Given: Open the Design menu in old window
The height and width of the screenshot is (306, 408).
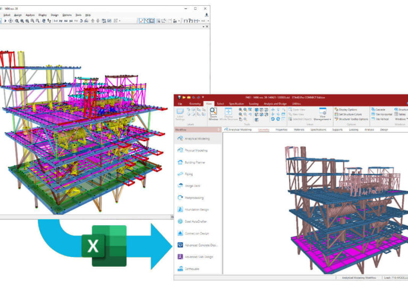Looking at the screenshot, I should [x=55, y=15].
